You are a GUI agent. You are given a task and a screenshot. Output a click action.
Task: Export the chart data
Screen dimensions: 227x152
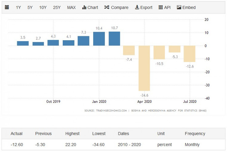click(144, 7)
